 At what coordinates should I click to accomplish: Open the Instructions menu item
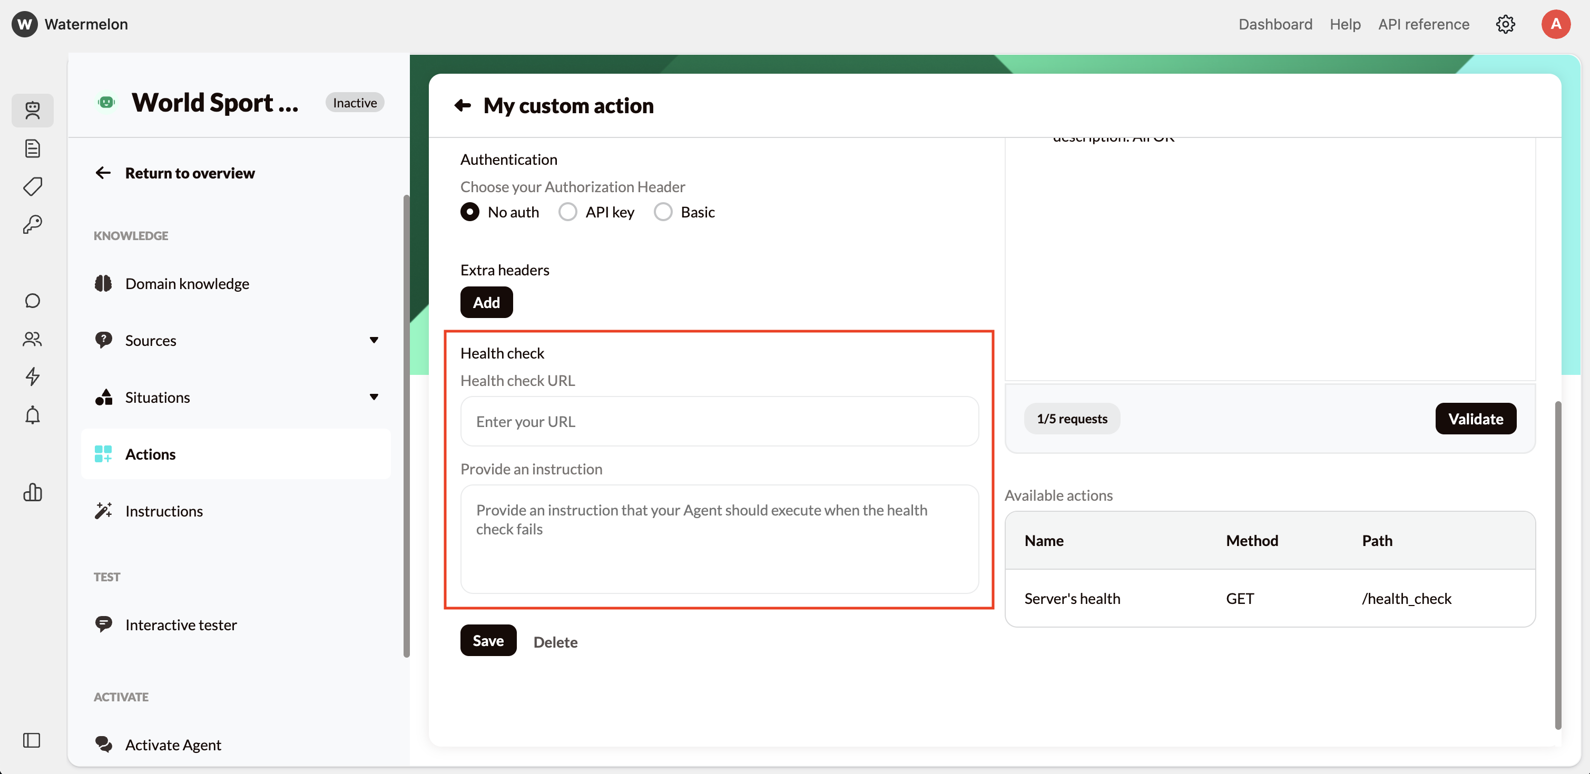tap(163, 511)
